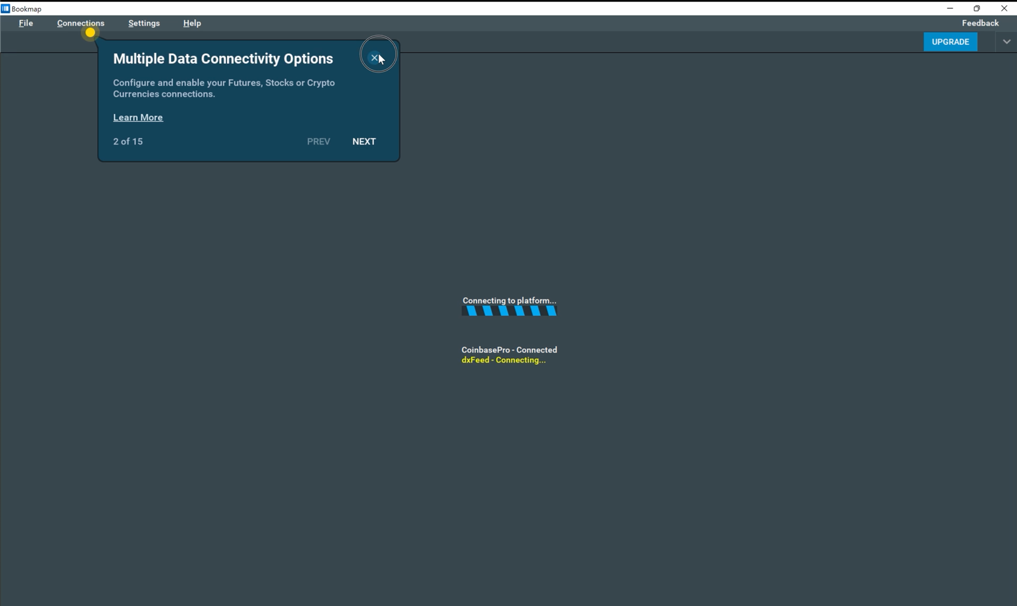Click the Bookmap app icon in title bar
Screen dimensions: 1017x606
click(5, 8)
